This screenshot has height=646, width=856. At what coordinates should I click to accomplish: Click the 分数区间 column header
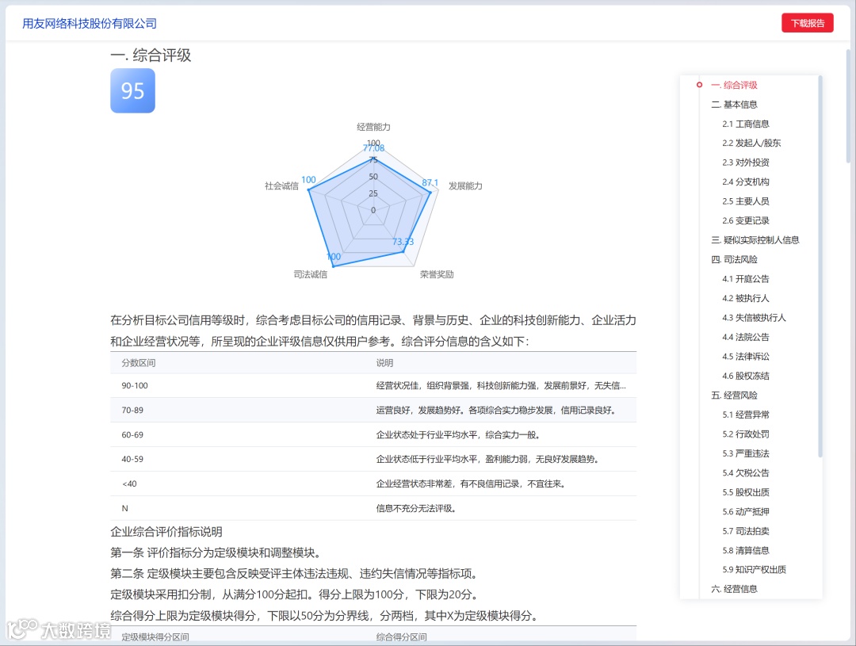(x=138, y=363)
